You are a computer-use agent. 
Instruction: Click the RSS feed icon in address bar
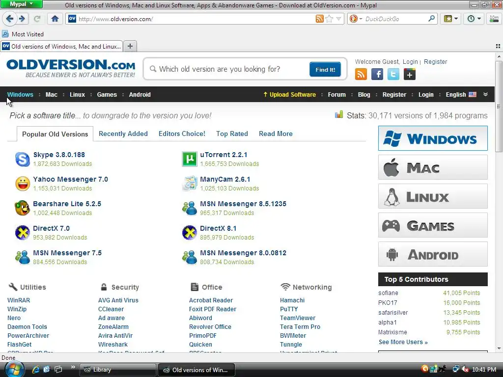319,19
